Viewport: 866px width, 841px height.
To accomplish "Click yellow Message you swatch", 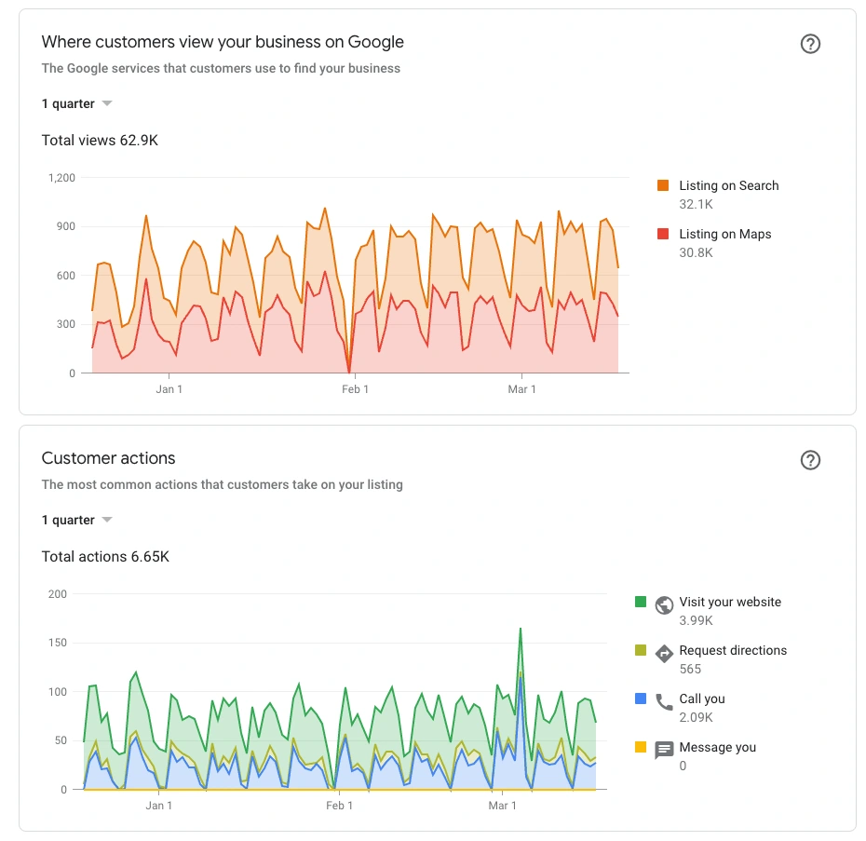I will coord(641,747).
